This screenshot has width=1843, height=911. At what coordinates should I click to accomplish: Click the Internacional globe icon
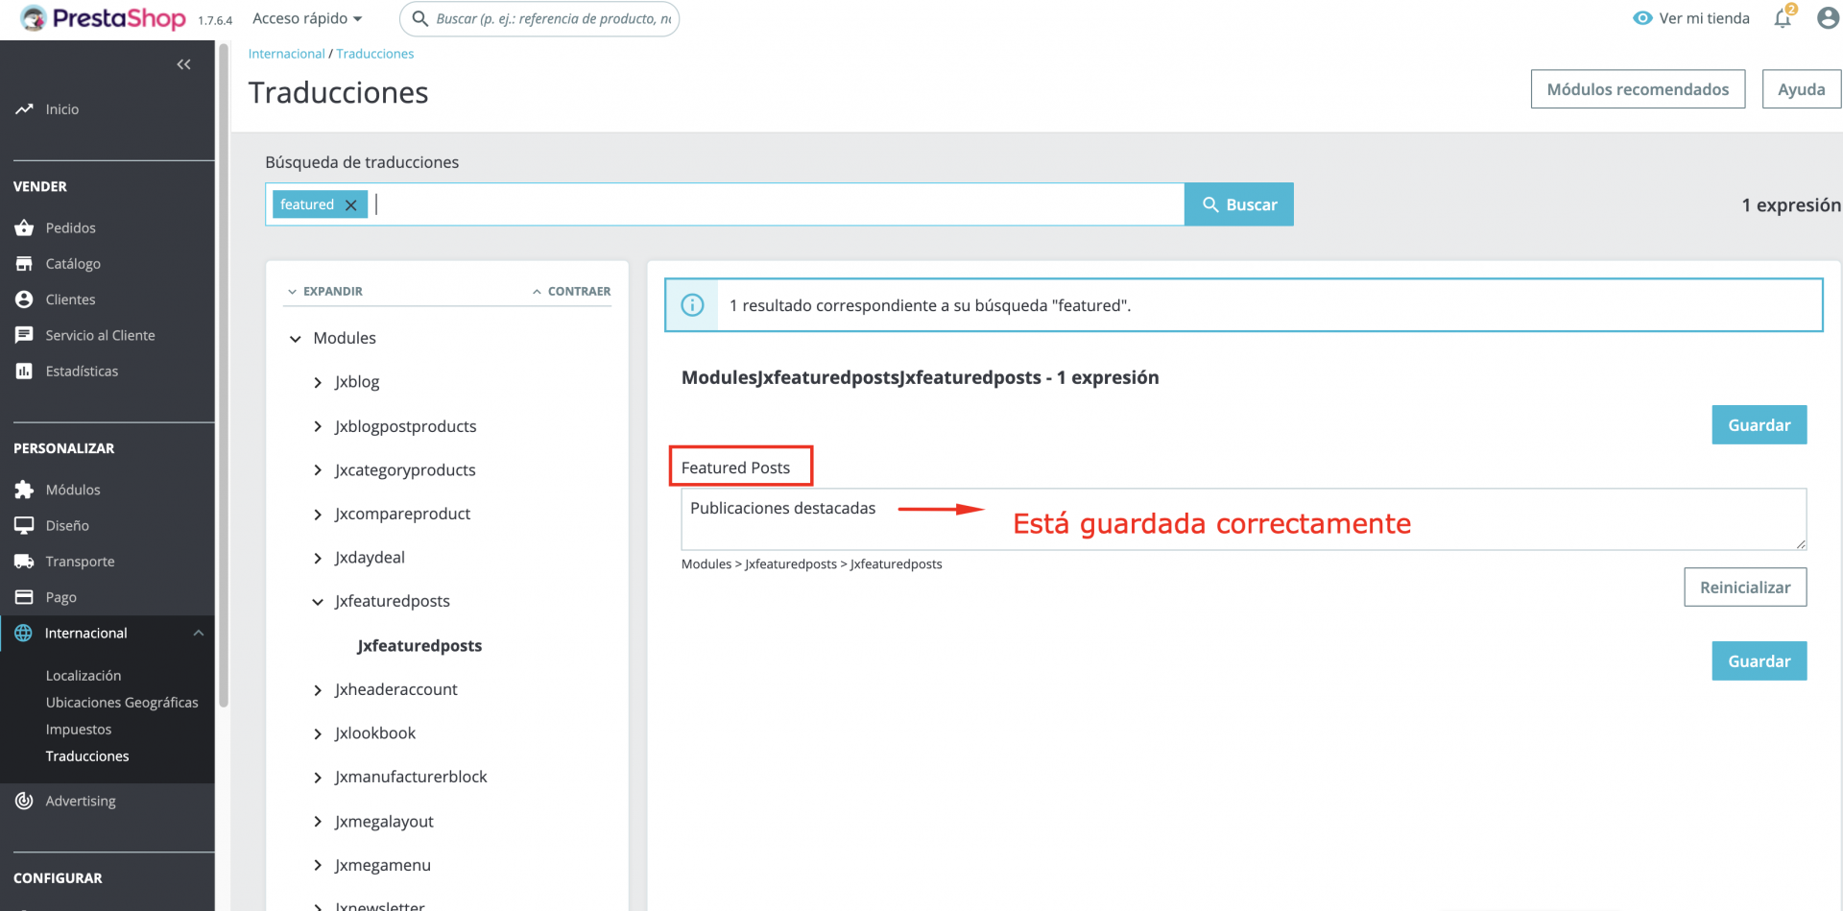[24, 633]
